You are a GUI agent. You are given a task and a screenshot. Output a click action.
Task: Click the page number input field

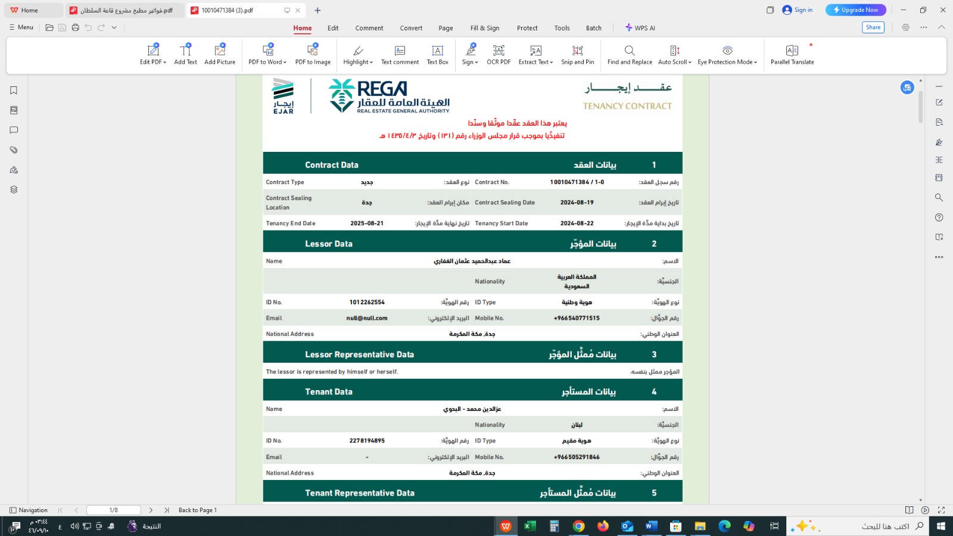113,510
